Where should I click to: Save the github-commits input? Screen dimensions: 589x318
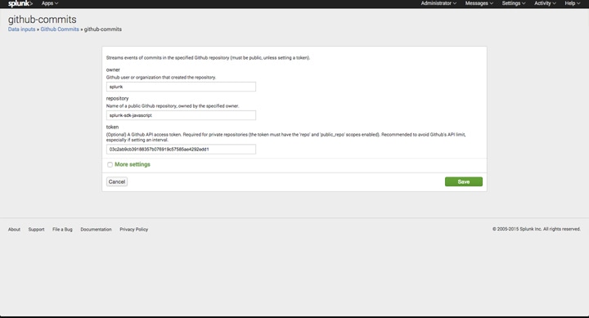(464, 181)
